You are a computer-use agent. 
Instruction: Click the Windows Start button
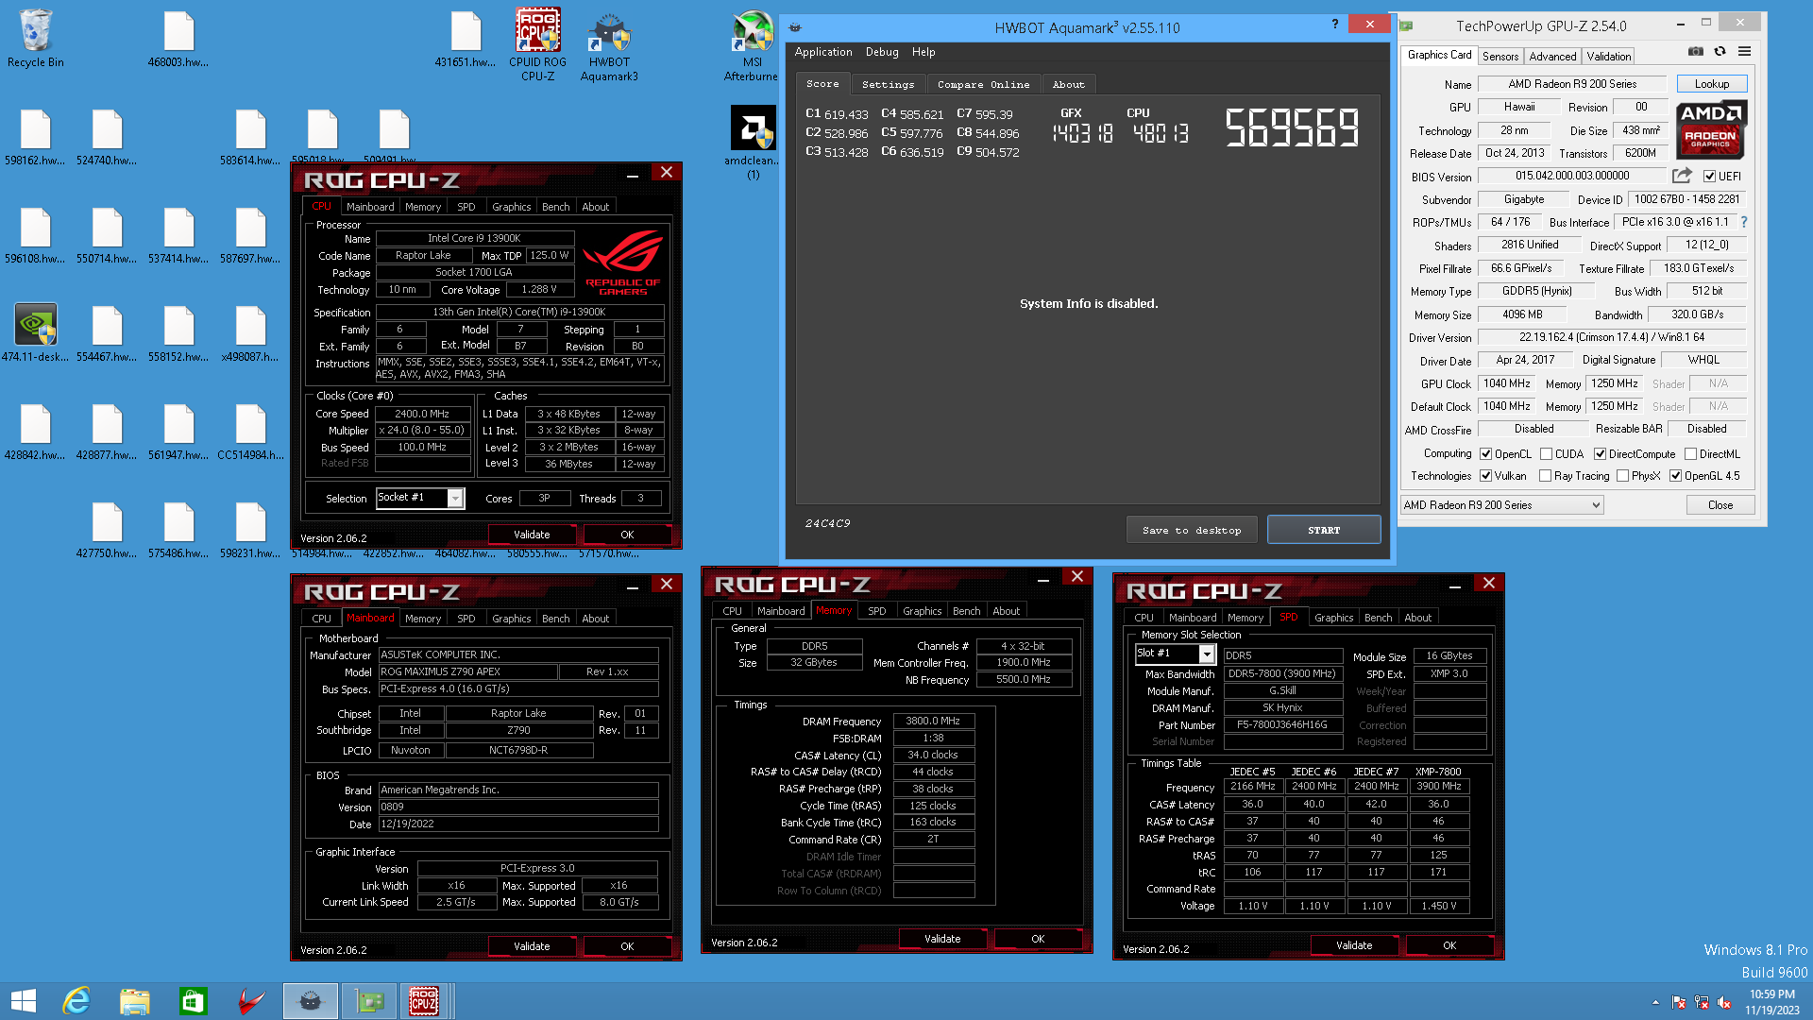24,1001
